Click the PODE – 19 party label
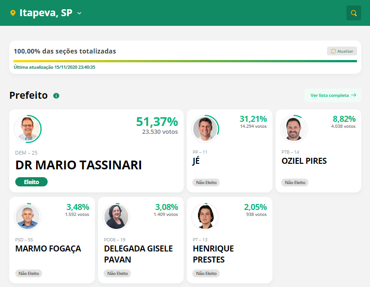Viewport: 370px width, 287px height. tap(114, 239)
